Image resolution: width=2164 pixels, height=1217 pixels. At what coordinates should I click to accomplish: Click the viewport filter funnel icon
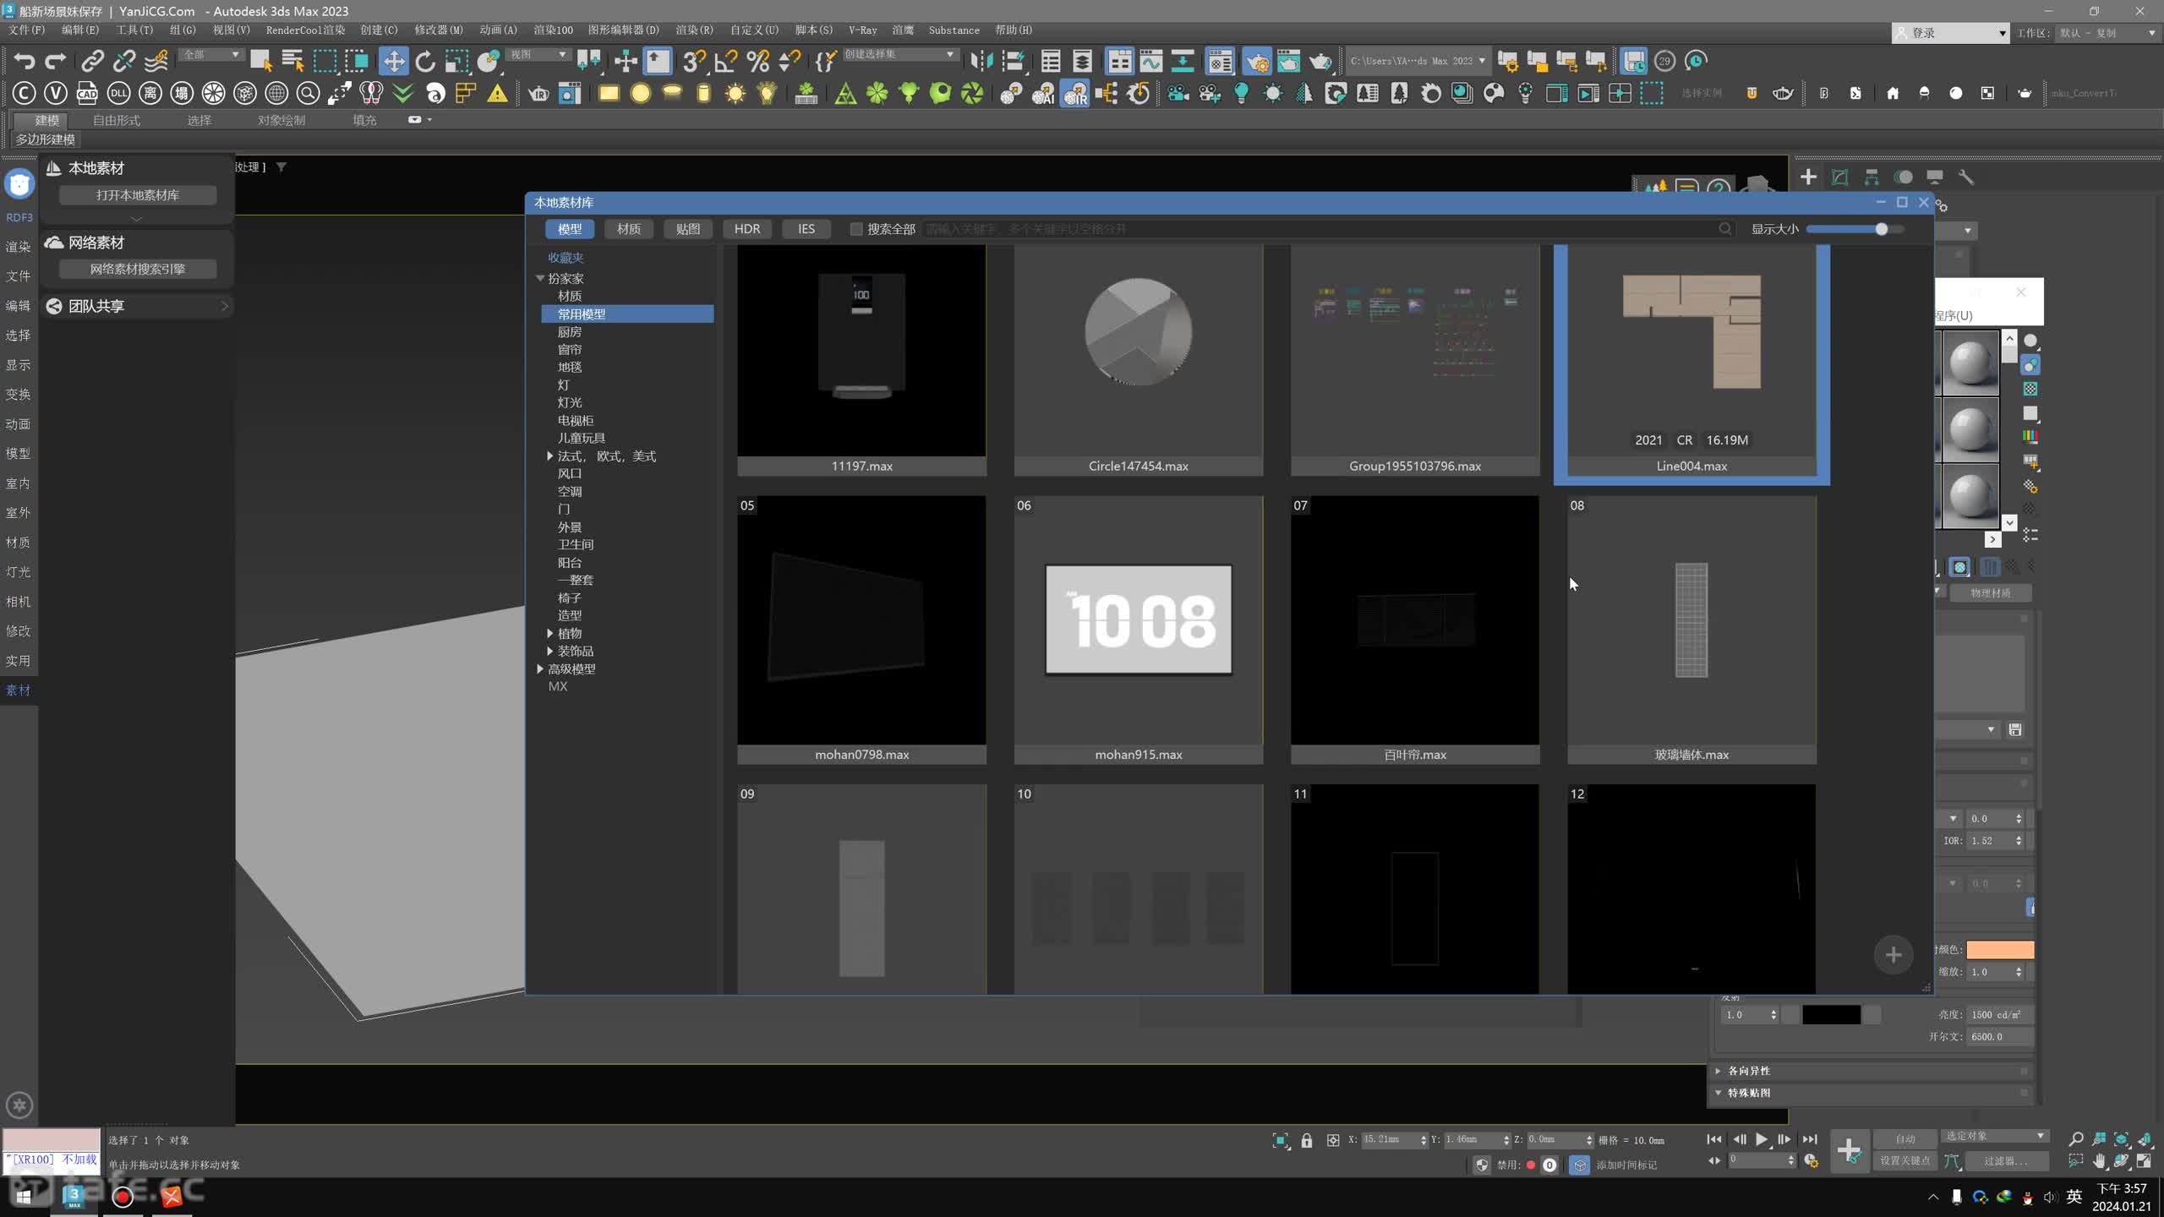(281, 166)
